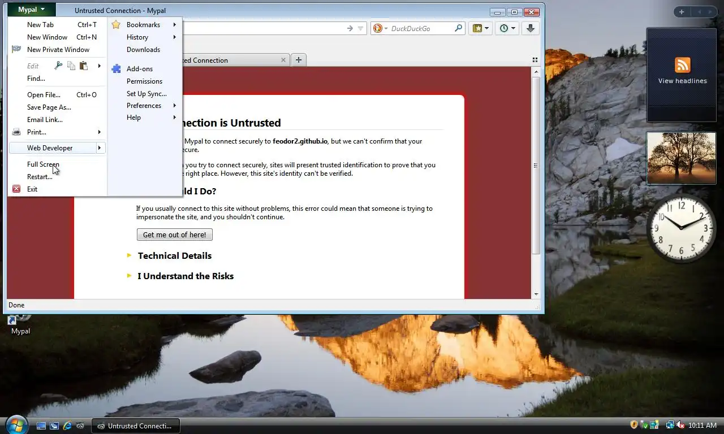Expand the Preferences submenu
Image resolution: width=724 pixels, height=434 pixels.
click(145, 106)
